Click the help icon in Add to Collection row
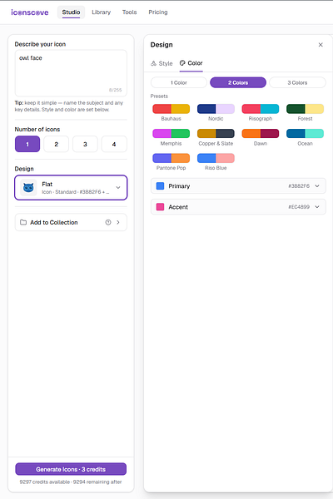The height and width of the screenshot is (499, 333). click(x=108, y=222)
